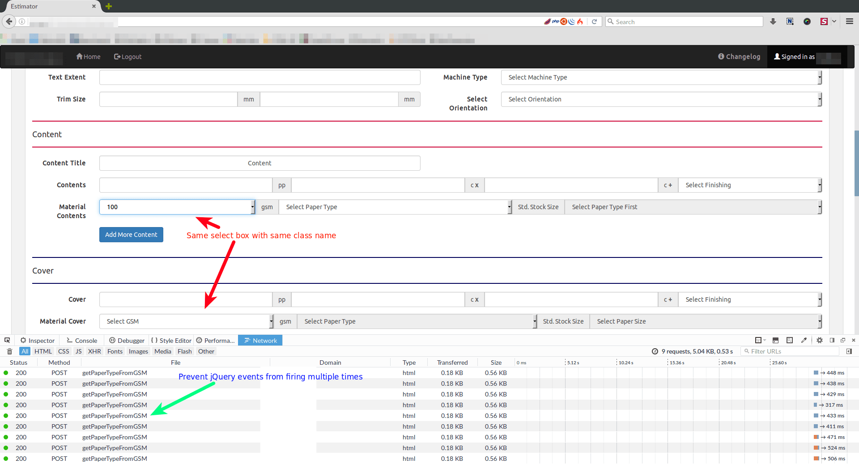Open DevTools settings with the gear icon
The image size is (859, 472).
coord(820,340)
